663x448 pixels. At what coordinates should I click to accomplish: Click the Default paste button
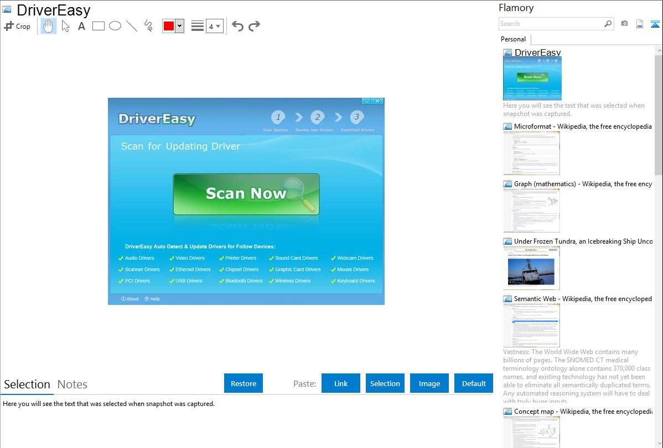click(x=474, y=383)
